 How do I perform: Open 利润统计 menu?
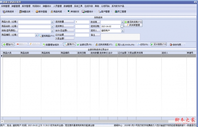[x=37, y=6]
